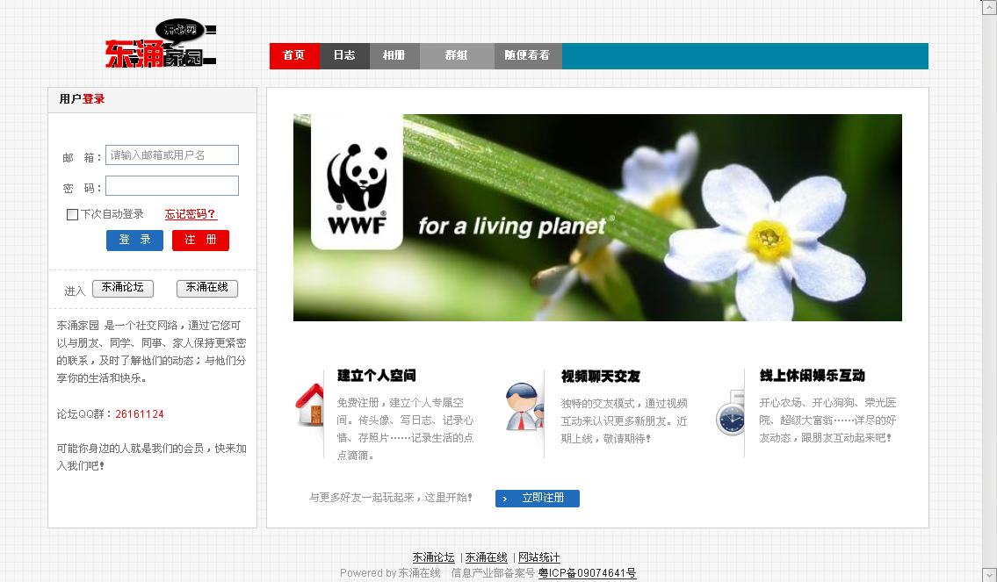Click the blue 登录 button
997x582 pixels.
(134, 241)
